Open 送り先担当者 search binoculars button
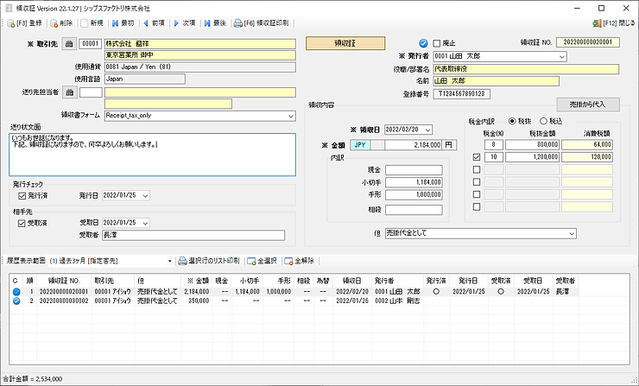 coord(70,92)
